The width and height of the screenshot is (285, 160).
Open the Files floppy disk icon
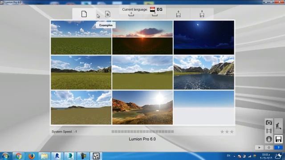278,139
